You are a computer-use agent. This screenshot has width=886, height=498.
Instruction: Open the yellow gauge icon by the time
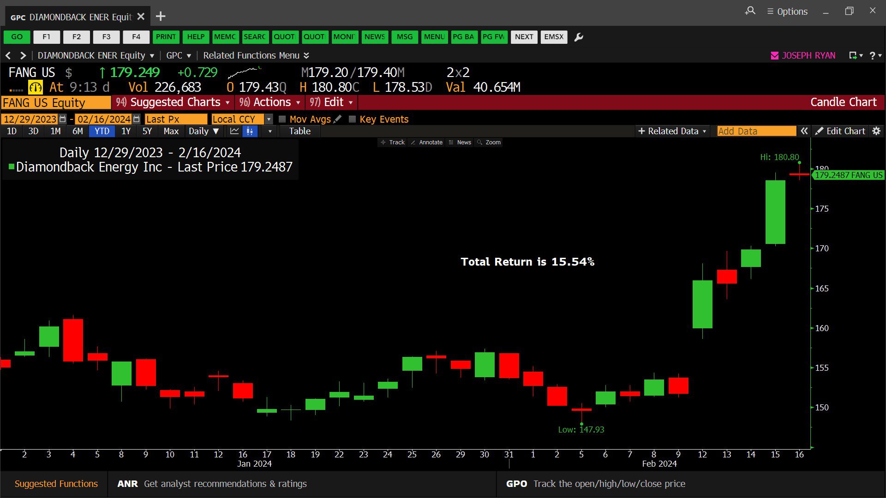pyautogui.click(x=36, y=87)
